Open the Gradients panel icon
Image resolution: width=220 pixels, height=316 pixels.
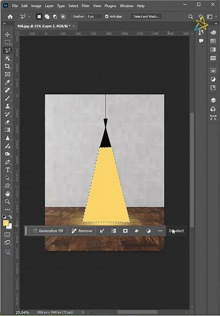coord(213,50)
